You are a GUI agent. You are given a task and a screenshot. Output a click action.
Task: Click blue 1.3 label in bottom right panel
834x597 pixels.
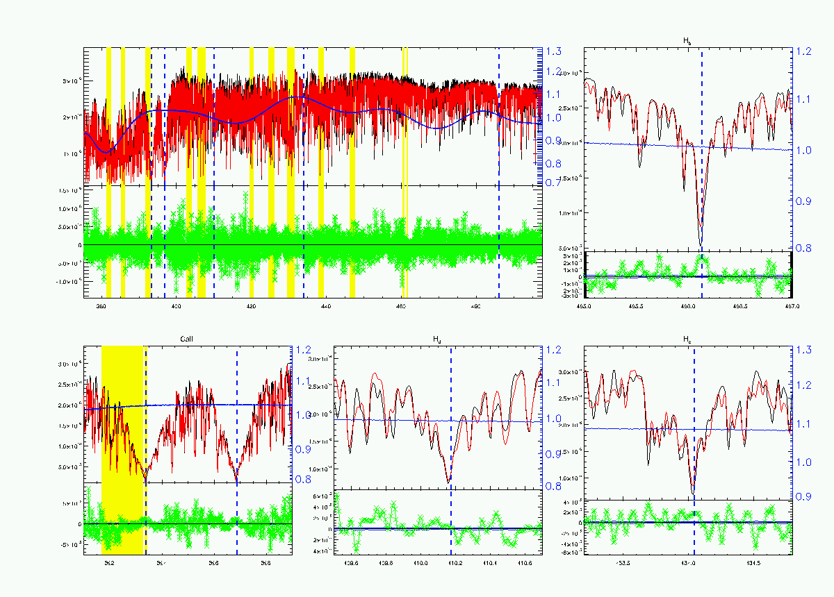(803, 351)
